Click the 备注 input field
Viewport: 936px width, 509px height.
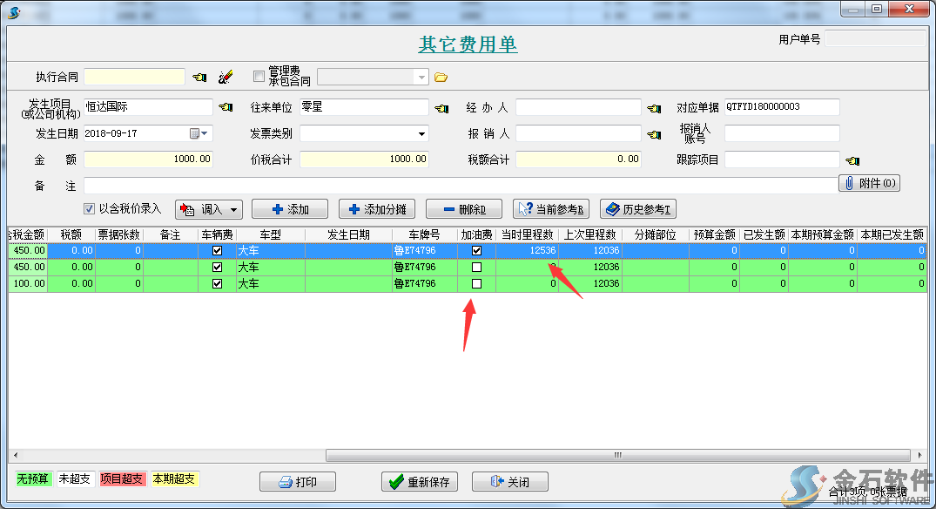(460, 186)
